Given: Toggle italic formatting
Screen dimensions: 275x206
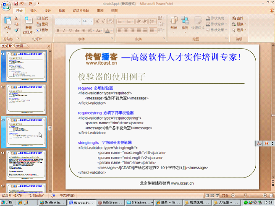Looking at the screenshot, I should (x=64, y=31).
